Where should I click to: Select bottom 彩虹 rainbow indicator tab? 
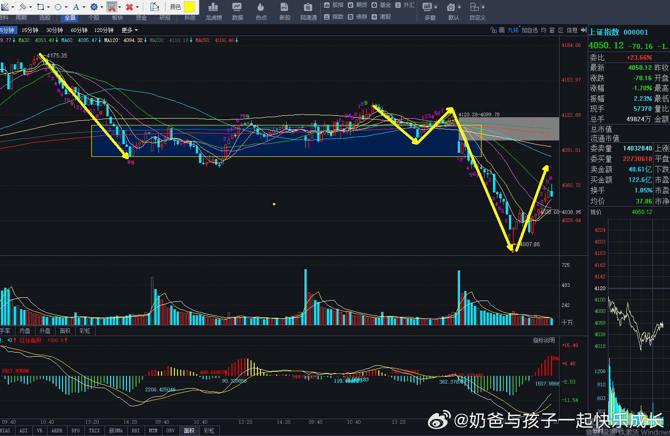pyautogui.click(x=209, y=431)
